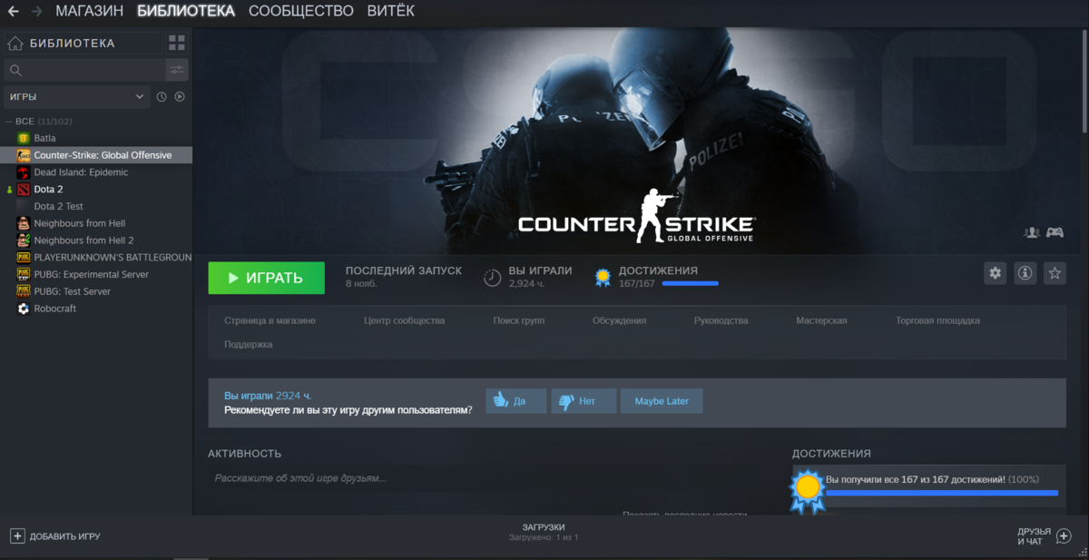Open the БИБЛИОТЕКА tab
This screenshot has height=560, width=1089.
pyautogui.click(x=186, y=11)
